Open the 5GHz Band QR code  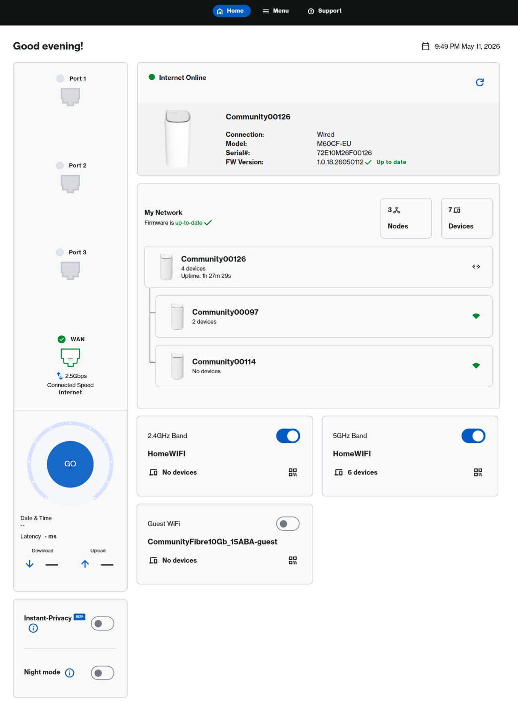[478, 473]
